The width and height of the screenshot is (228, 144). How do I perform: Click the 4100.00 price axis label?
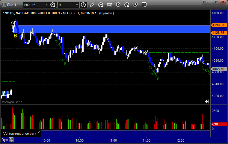tap(218, 48)
